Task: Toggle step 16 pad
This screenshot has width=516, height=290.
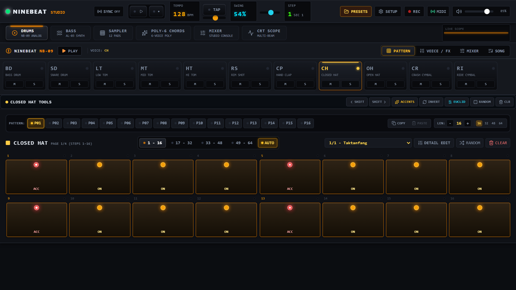Action: point(480,220)
